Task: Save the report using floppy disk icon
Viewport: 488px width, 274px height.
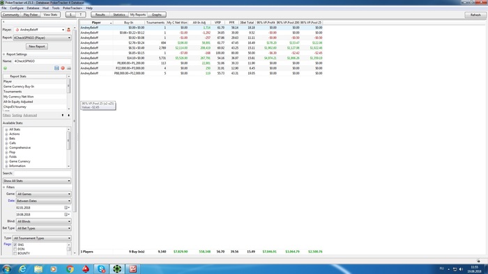Action: [56, 68]
